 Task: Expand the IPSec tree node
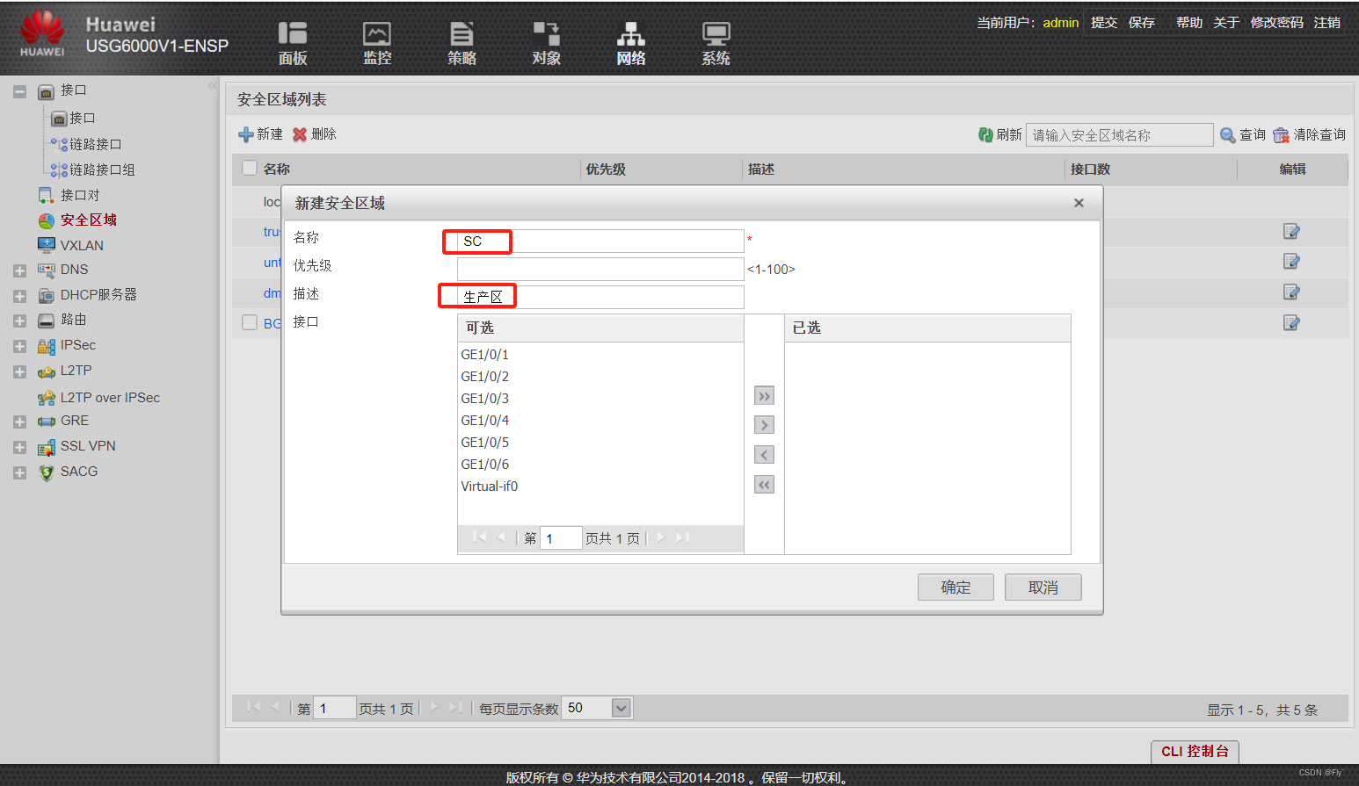(19, 347)
